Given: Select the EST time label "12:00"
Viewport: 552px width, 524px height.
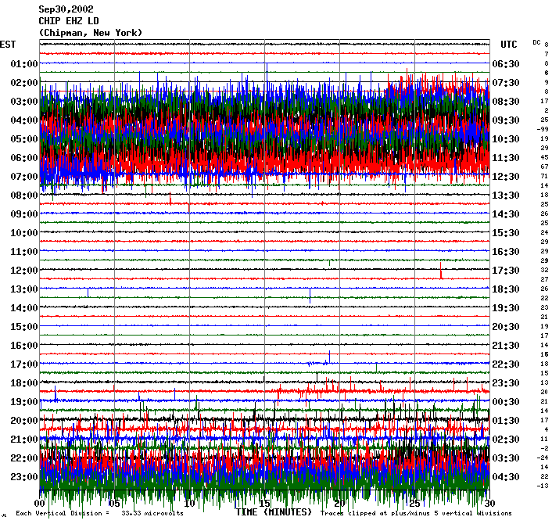Looking at the screenshot, I should point(24,271).
